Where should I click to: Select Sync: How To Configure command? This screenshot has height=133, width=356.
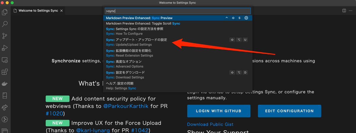tap(178, 31)
